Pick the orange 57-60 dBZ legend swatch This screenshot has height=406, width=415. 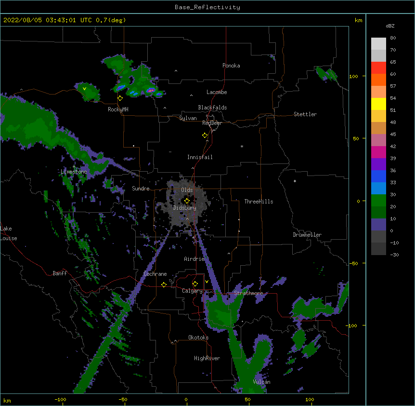(x=378, y=80)
